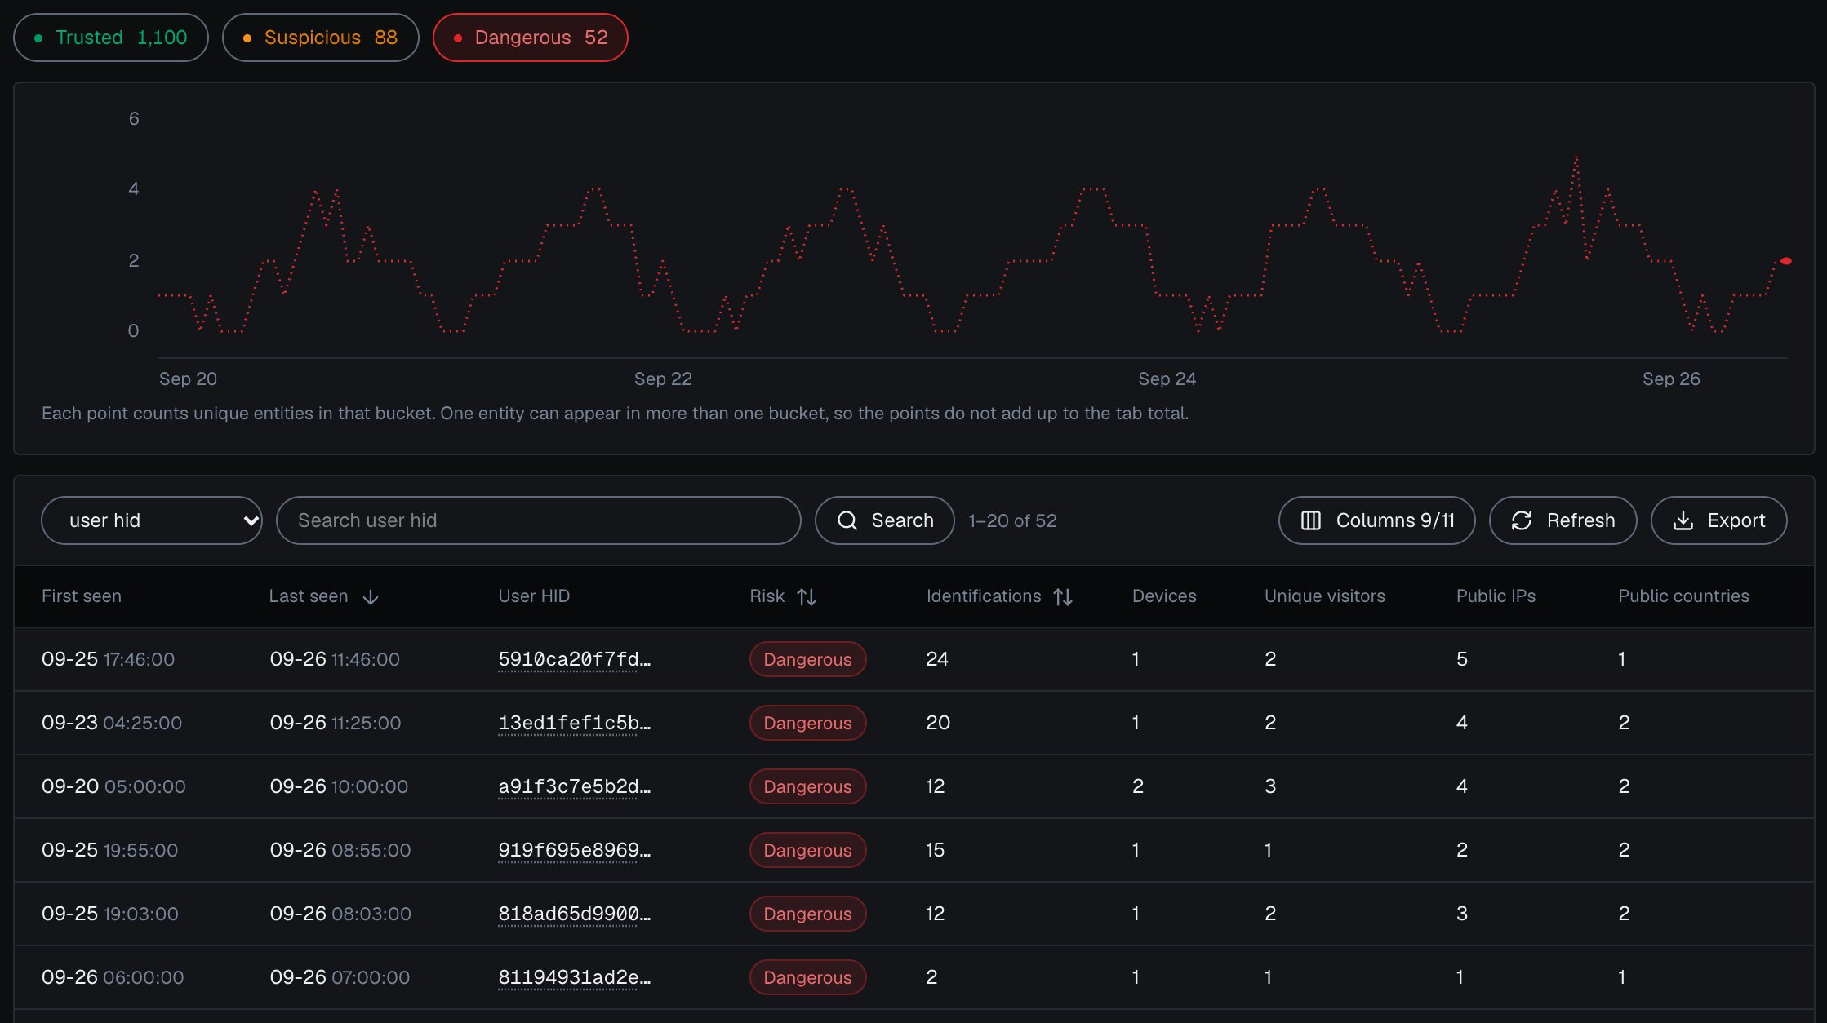Open user 13ed1fef1c5b… link
This screenshot has height=1023, width=1827.
(575, 723)
